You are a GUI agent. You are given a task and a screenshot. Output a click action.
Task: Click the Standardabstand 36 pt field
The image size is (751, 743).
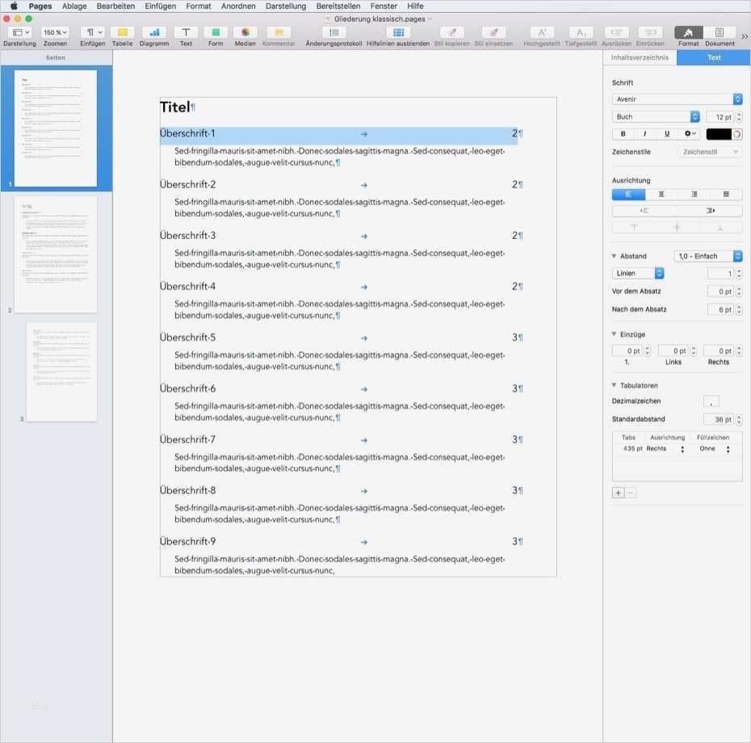click(x=719, y=419)
